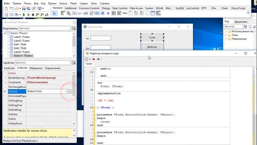Click the Step Into debug icon
The image size is (257, 145).
37,14
